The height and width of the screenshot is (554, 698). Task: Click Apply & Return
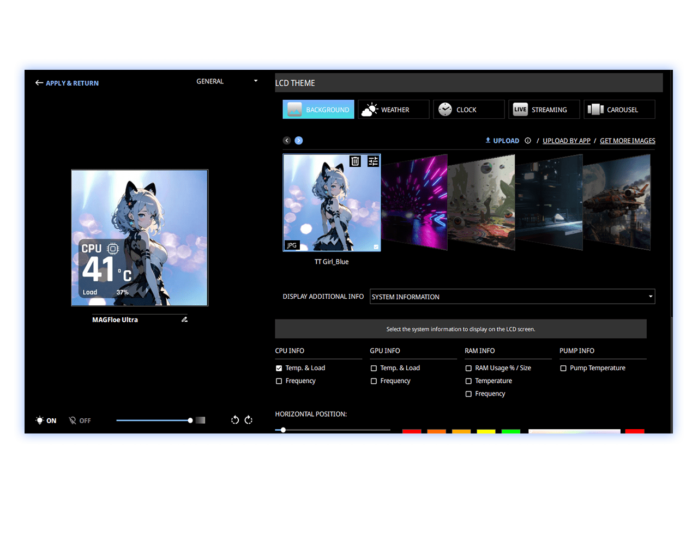tap(67, 83)
